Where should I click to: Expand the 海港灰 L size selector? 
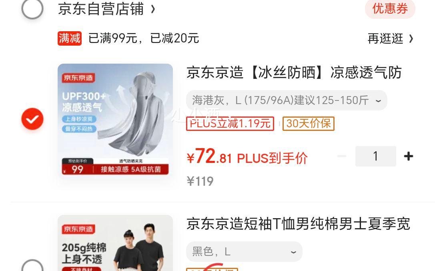(x=287, y=100)
